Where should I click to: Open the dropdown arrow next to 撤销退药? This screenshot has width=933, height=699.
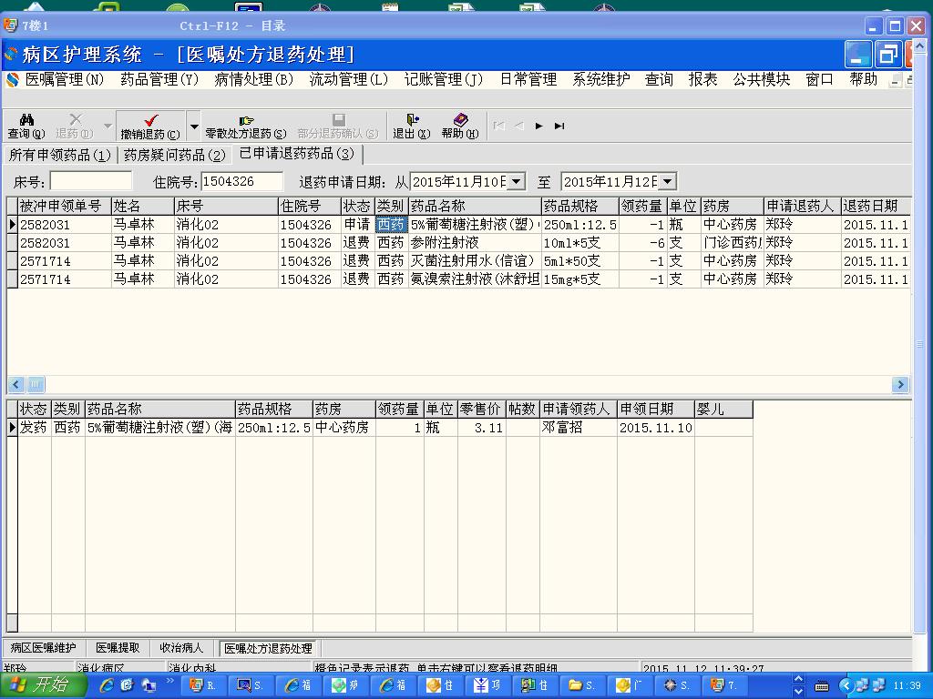[x=194, y=126]
